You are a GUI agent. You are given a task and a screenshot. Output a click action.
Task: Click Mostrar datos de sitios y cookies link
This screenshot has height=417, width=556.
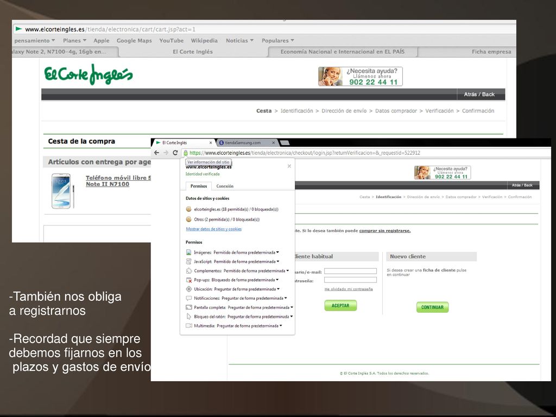(x=214, y=229)
